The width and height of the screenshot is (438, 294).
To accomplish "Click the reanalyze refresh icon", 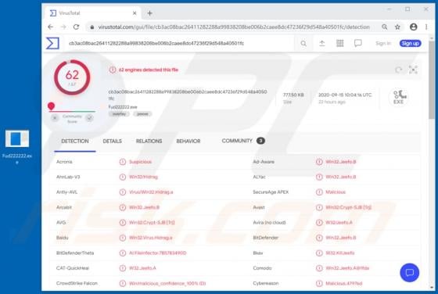I will 398,70.
